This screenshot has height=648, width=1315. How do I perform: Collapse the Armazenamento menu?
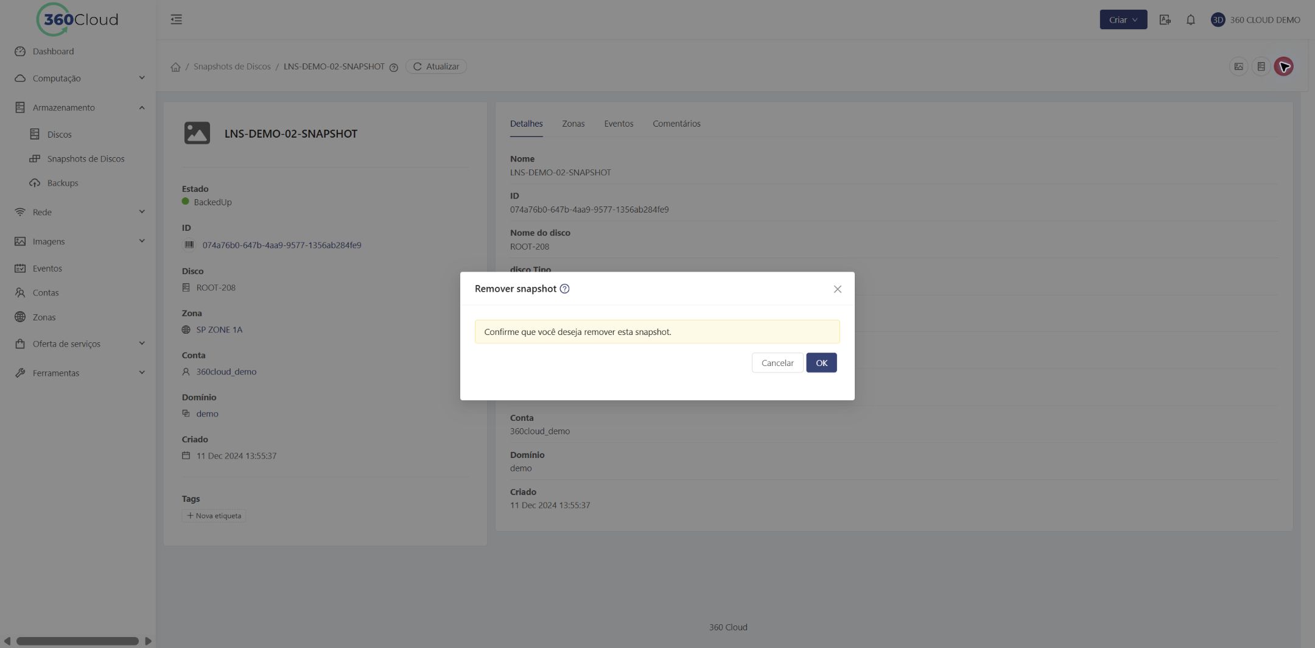pyautogui.click(x=78, y=107)
